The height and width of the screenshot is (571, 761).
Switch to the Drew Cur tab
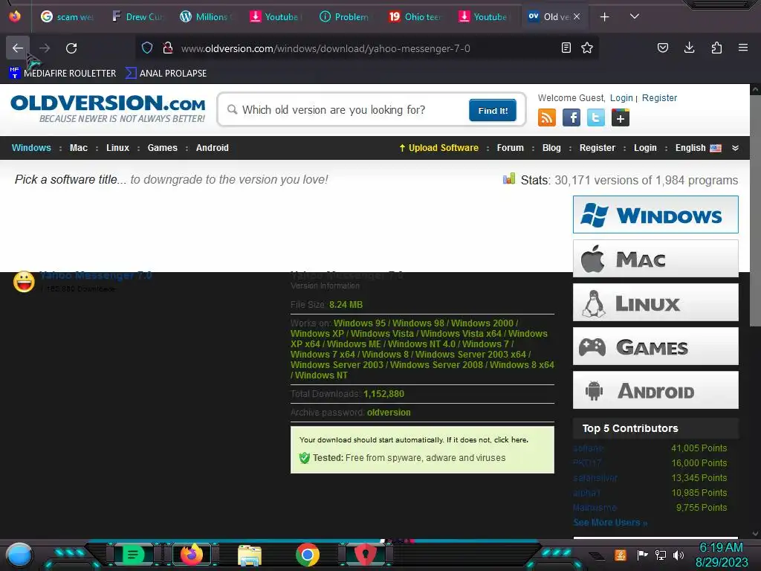[x=137, y=17]
